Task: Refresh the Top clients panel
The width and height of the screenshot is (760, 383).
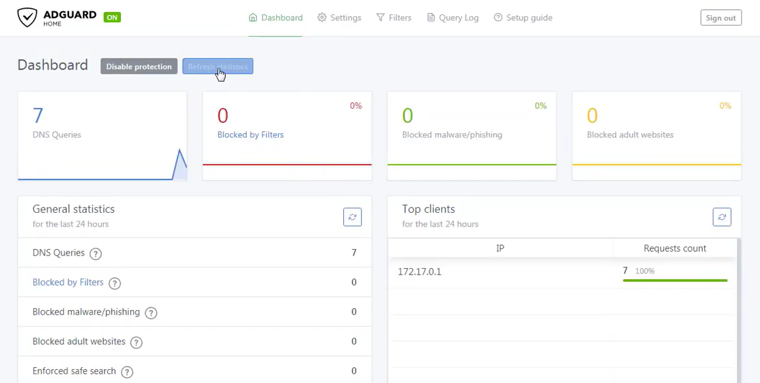Action: 722,217
